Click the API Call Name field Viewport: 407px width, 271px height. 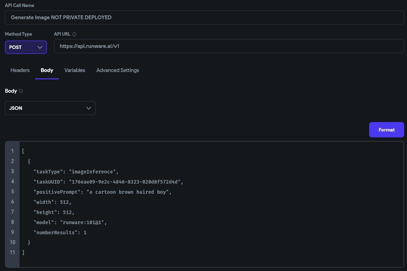204,17
